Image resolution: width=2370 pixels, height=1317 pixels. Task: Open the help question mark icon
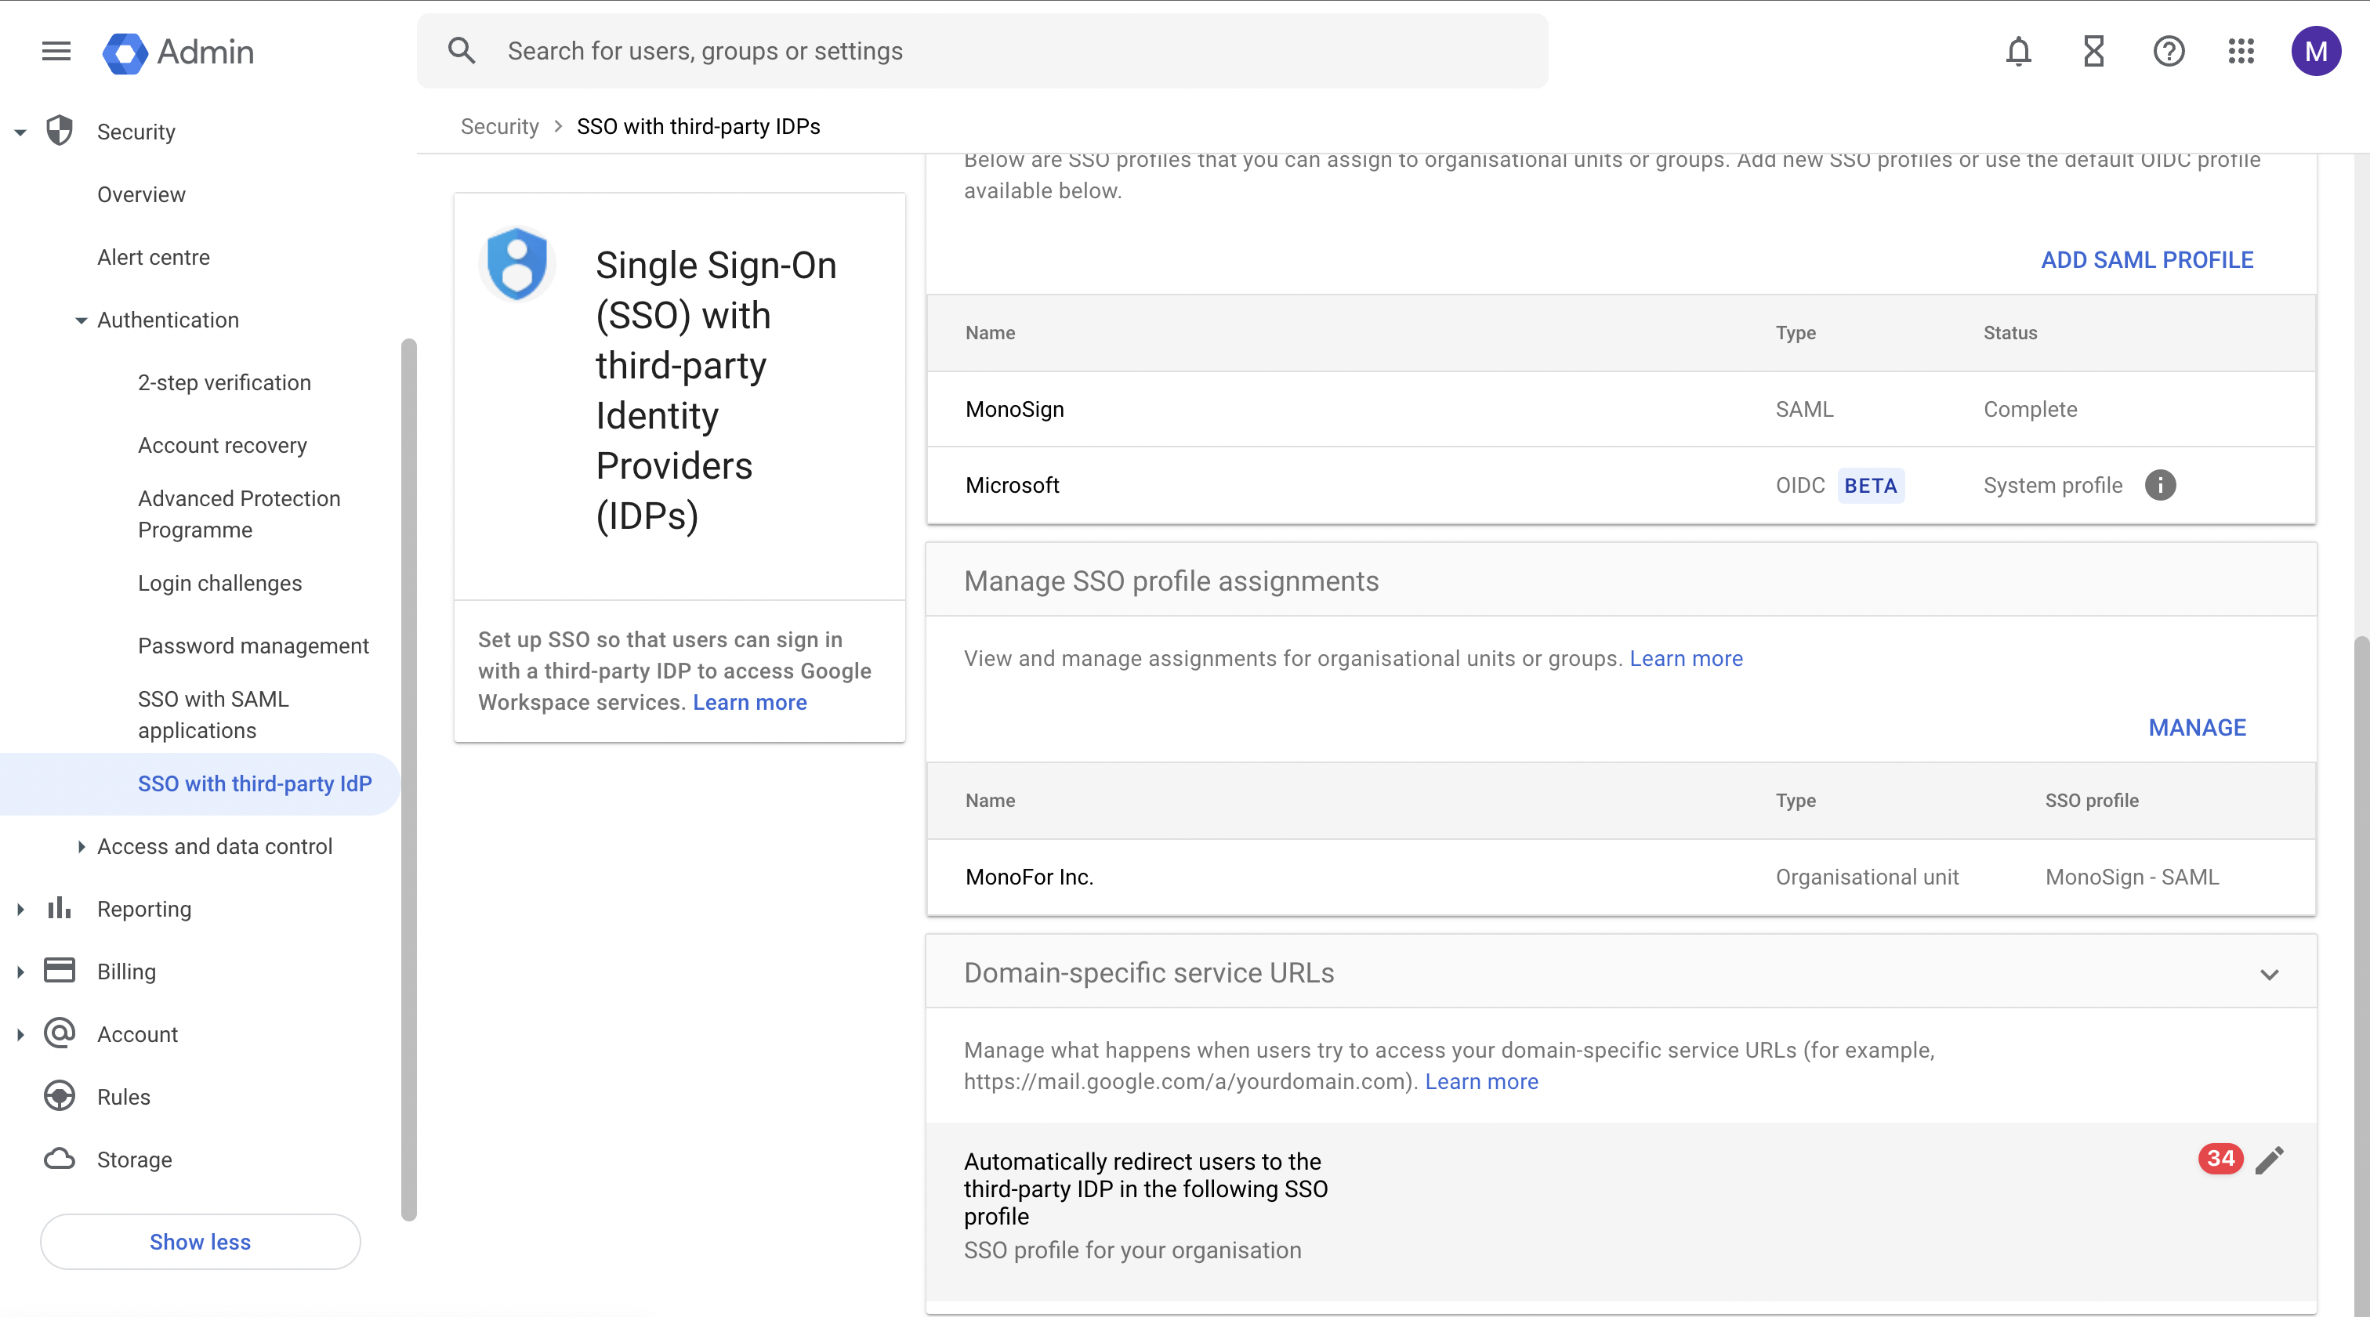click(2168, 52)
